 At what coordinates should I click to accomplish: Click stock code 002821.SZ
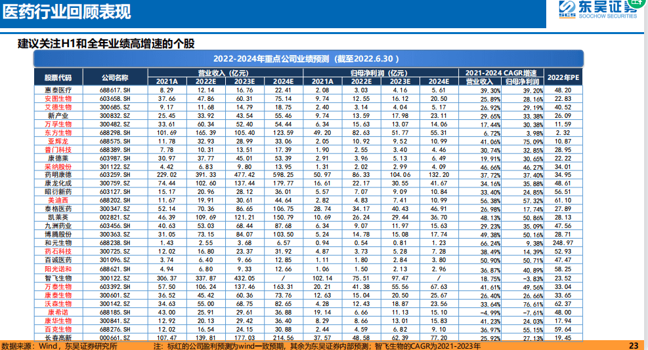(x=115, y=217)
